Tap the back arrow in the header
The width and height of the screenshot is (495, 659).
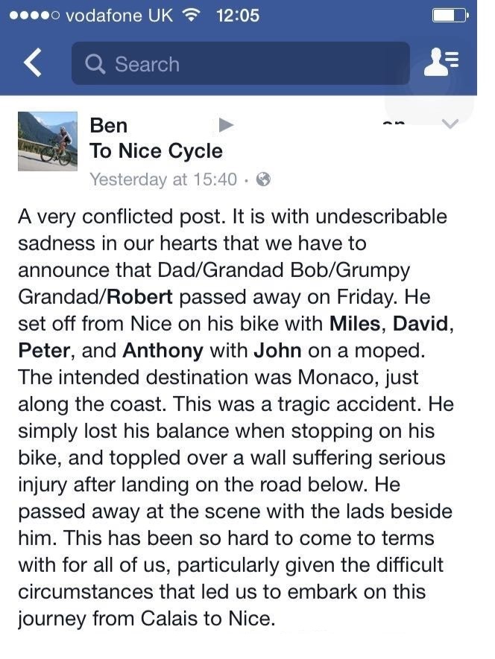(32, 63)
